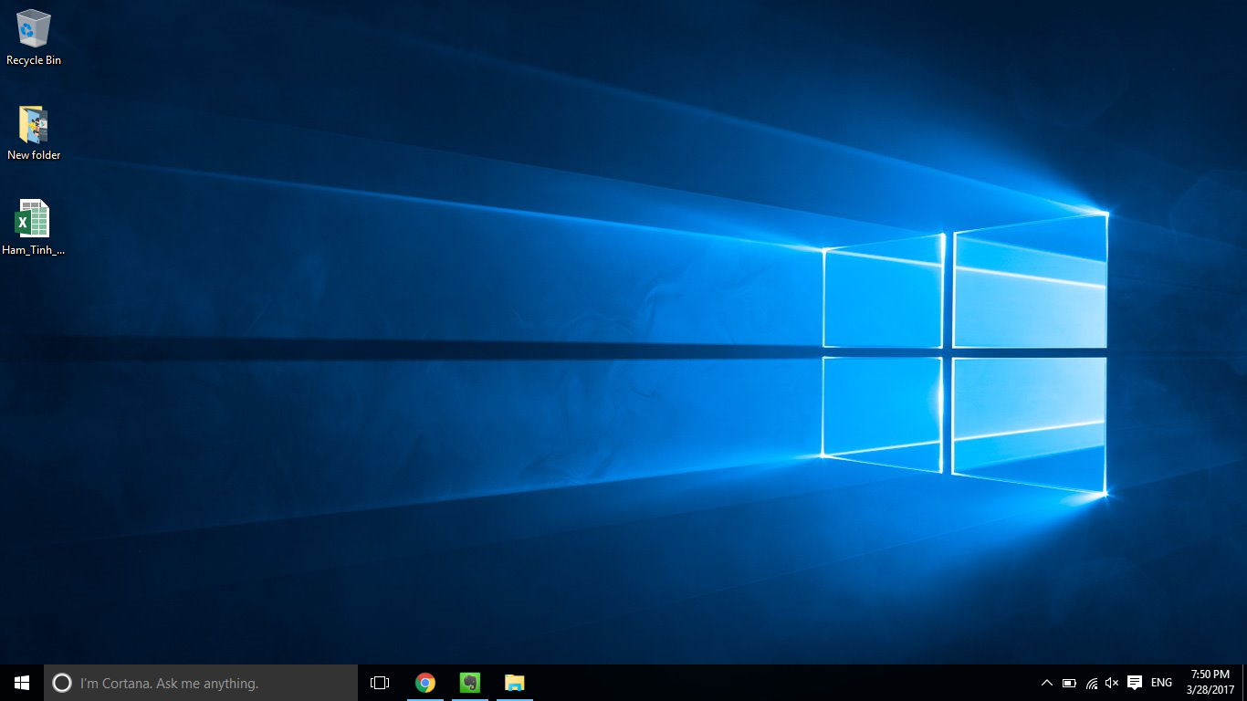The image size is (1247, 701).
Task: Select the New folder label text
Action: pos(34,154)
